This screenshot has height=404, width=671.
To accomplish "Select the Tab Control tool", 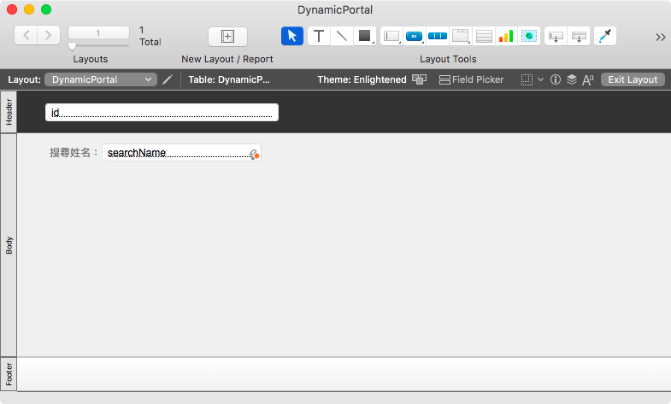I will (x=461, y=36).
